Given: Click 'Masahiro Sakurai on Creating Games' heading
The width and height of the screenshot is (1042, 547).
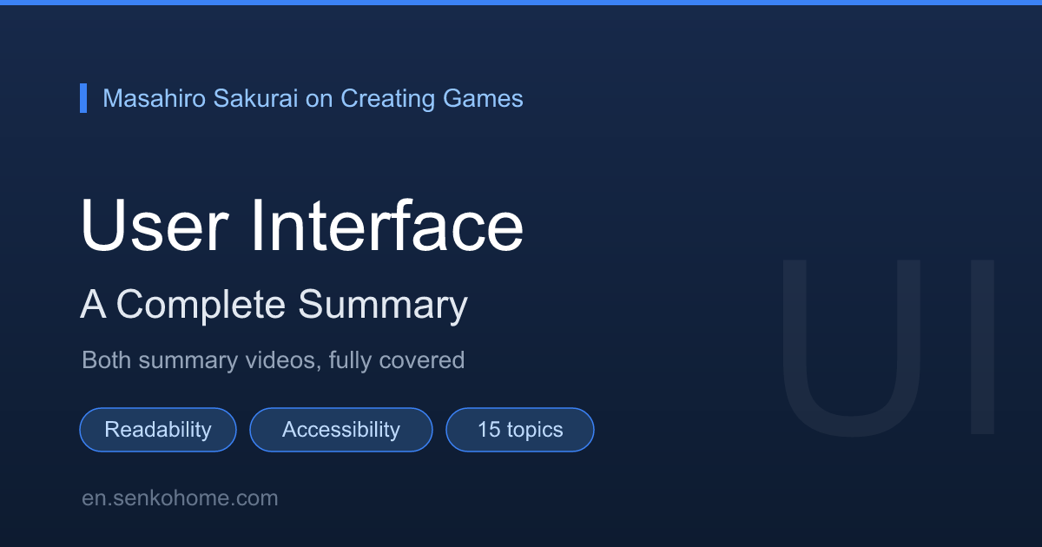Looking at the screenshot, I should [x=313, y=98].
